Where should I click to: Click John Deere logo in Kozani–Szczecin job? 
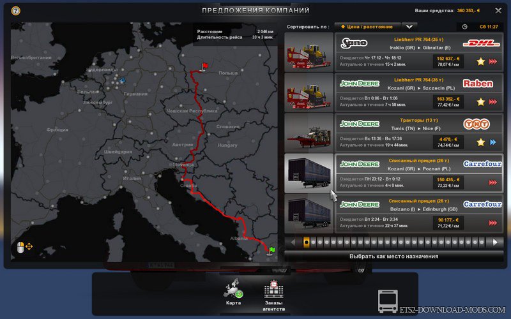click(x=360, y=84)
